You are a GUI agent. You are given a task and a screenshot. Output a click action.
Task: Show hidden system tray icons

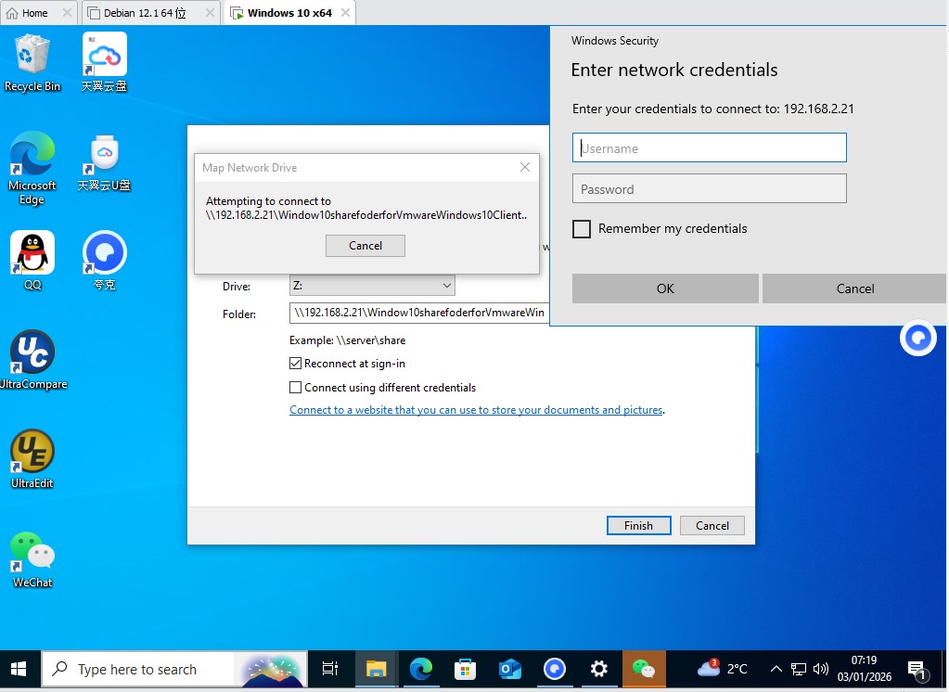point(776,669)
